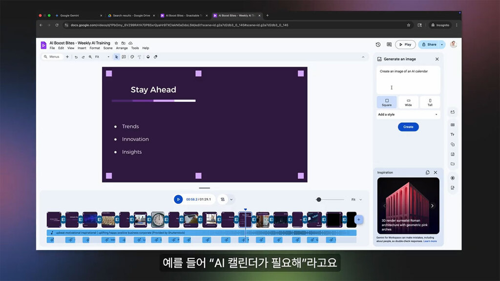Activate the Select cursor tool
Screen dimensions: 500x281
(117, 57)
